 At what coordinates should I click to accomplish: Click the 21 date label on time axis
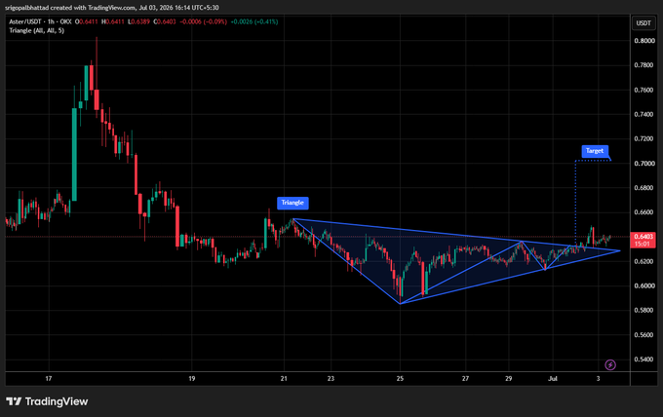tap(284, 379)
